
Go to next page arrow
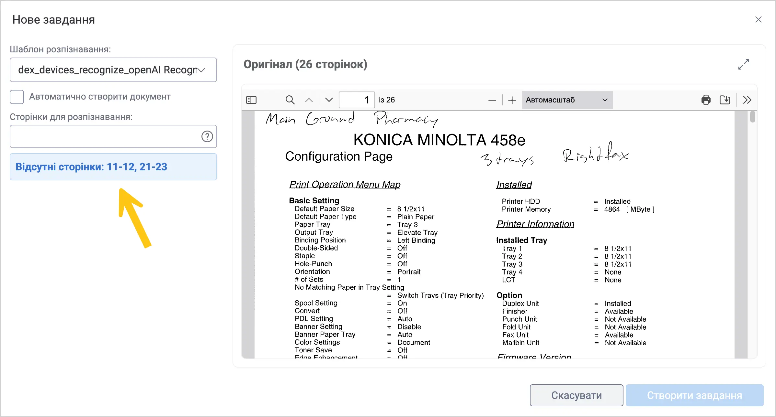coord(329,100)
